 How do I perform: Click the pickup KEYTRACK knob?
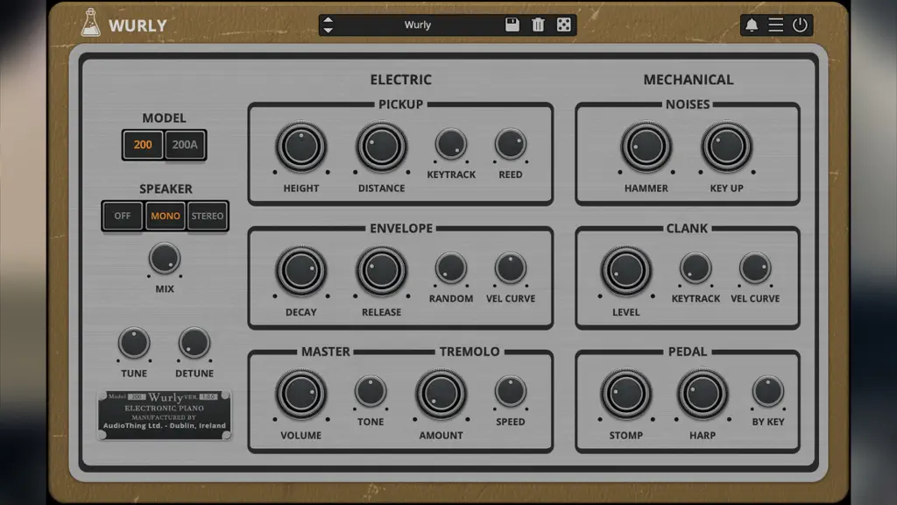coord(451,144)
